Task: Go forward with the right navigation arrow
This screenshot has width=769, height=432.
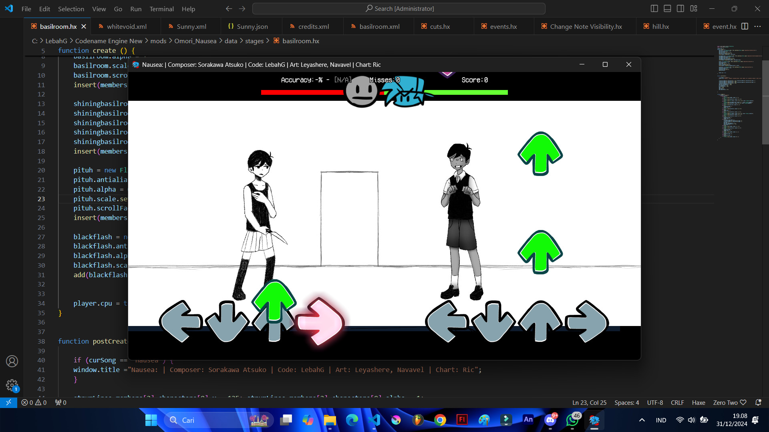Action: 242,8
